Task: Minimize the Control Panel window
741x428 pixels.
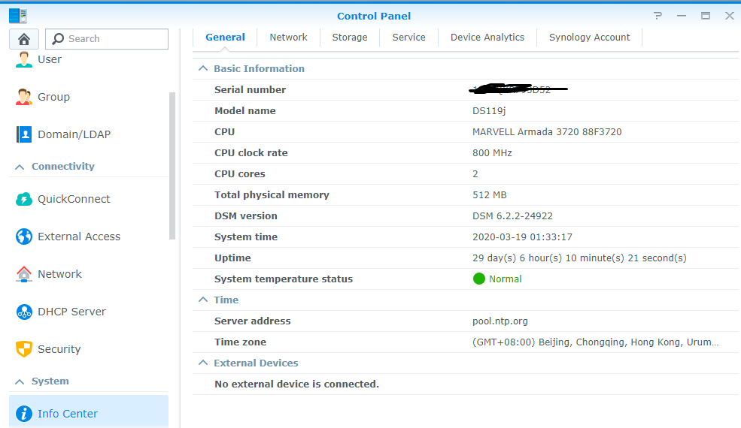Action: (681, 16)
